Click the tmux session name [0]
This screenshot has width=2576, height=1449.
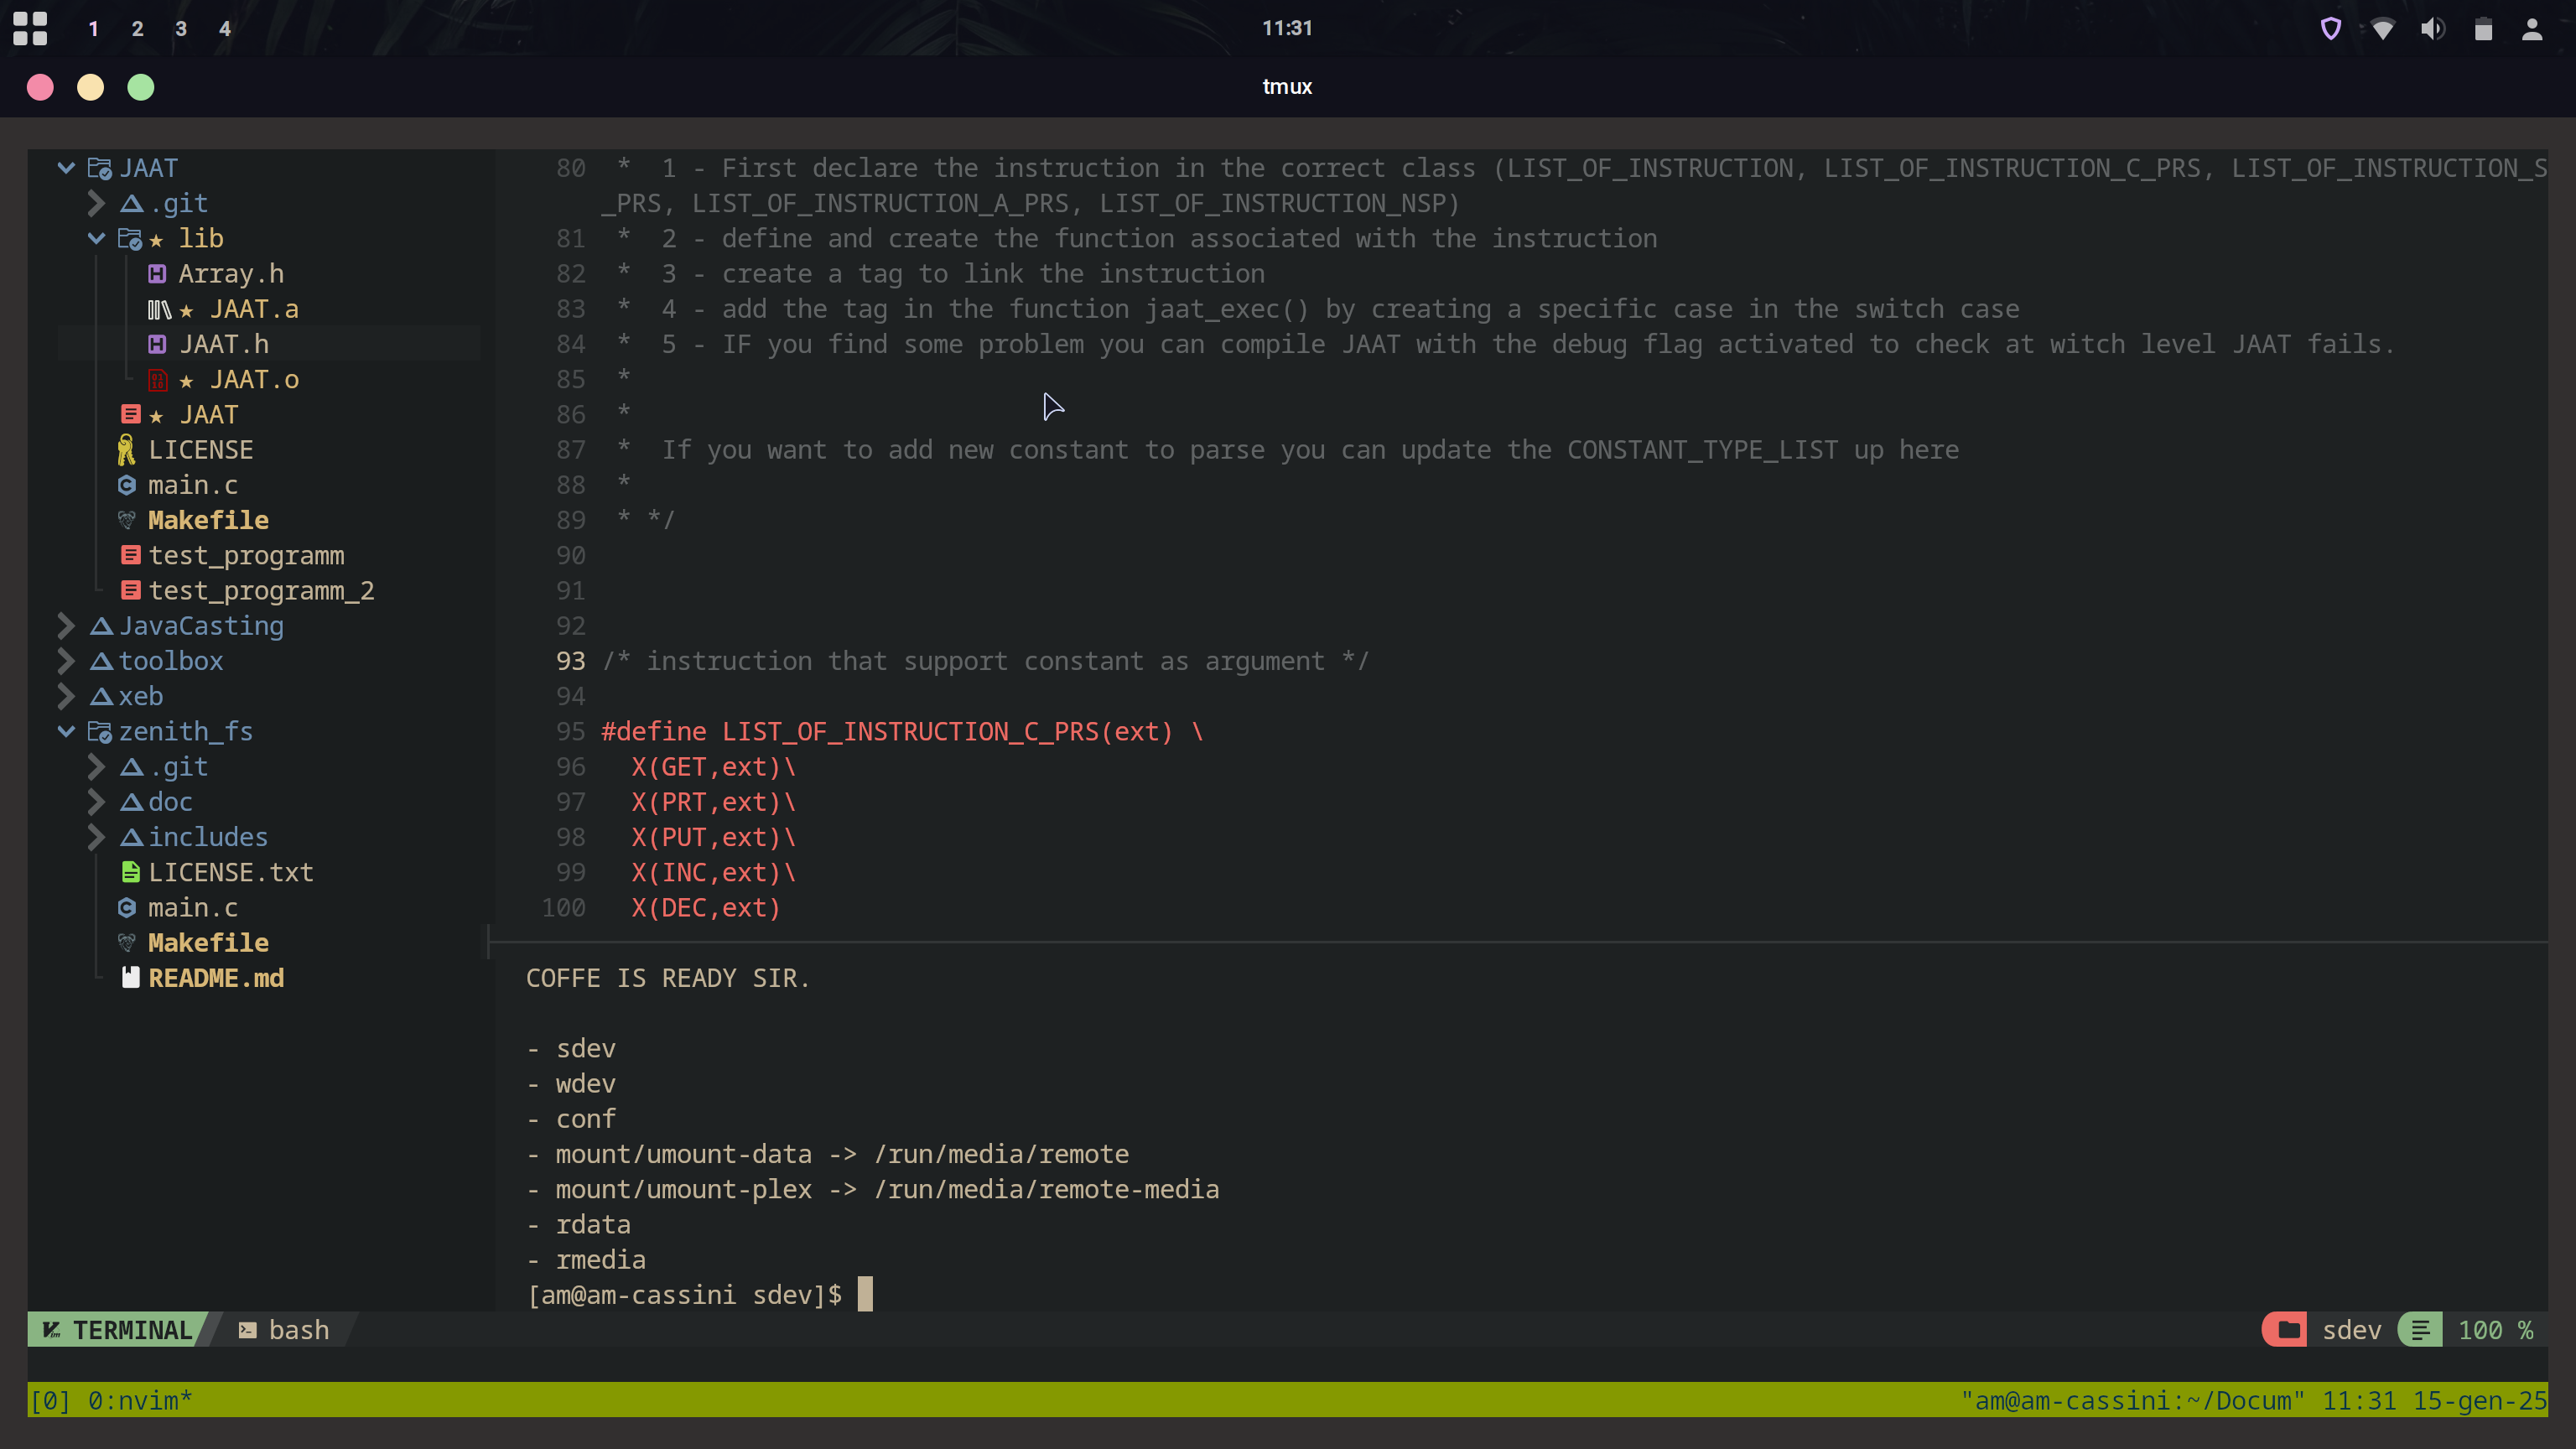[x=50, y=1401]
